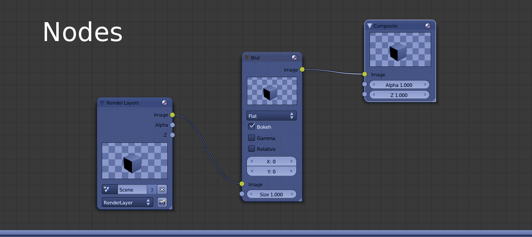
Task: Toggle preview sphere icon on Blur node
Action: [294, 58]
